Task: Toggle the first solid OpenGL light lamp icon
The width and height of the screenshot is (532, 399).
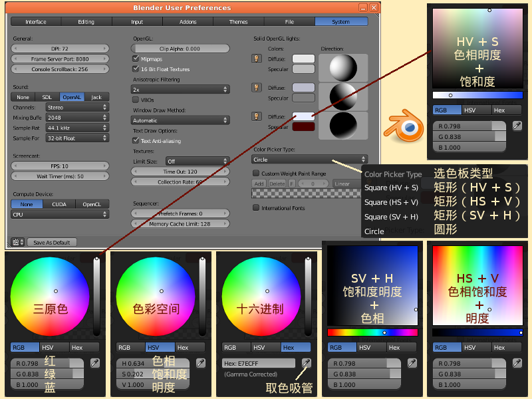Action: pyautogui.click(x=257, y=59)
